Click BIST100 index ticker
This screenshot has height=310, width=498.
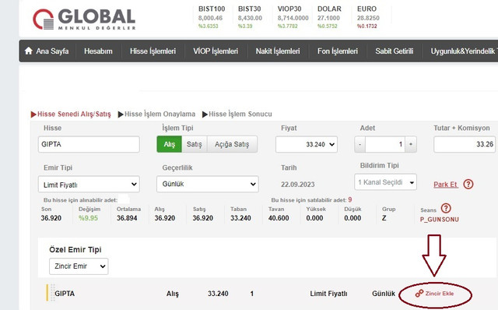[212, 17]
